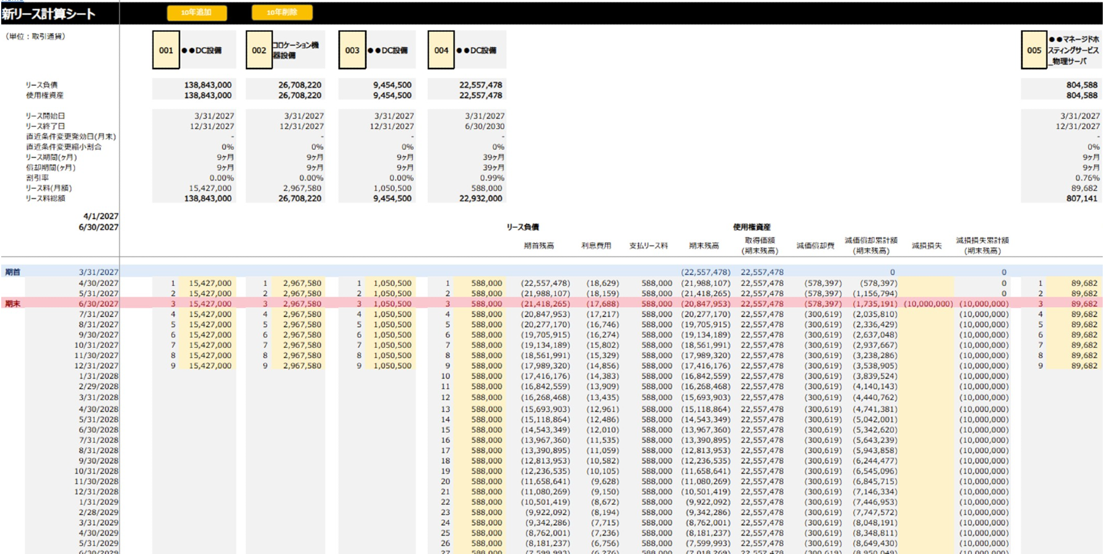Select the コロケーション機器設備 name cell
The width and height of the screenshot is (1104, 554).
pos(297,50)
